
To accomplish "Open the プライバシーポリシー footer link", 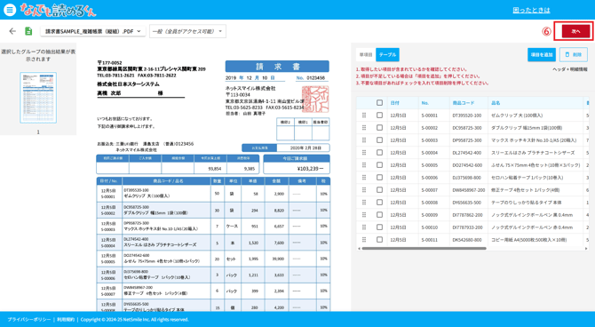I will 28,319.
